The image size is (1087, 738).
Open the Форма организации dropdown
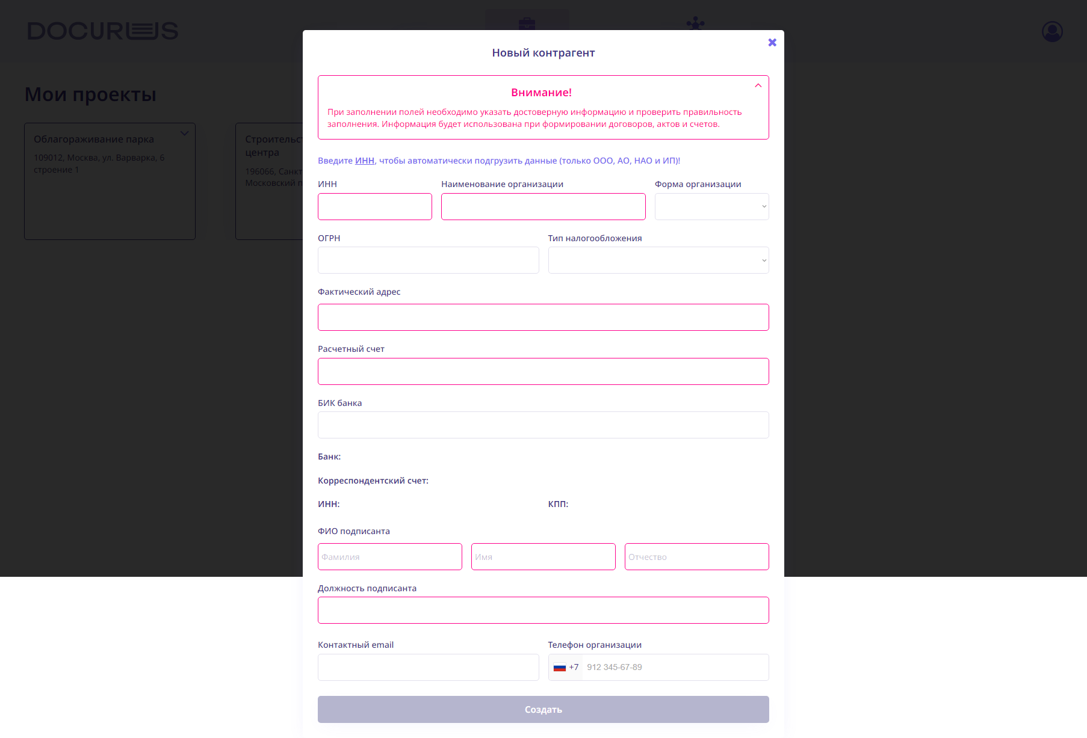(711, 206)
